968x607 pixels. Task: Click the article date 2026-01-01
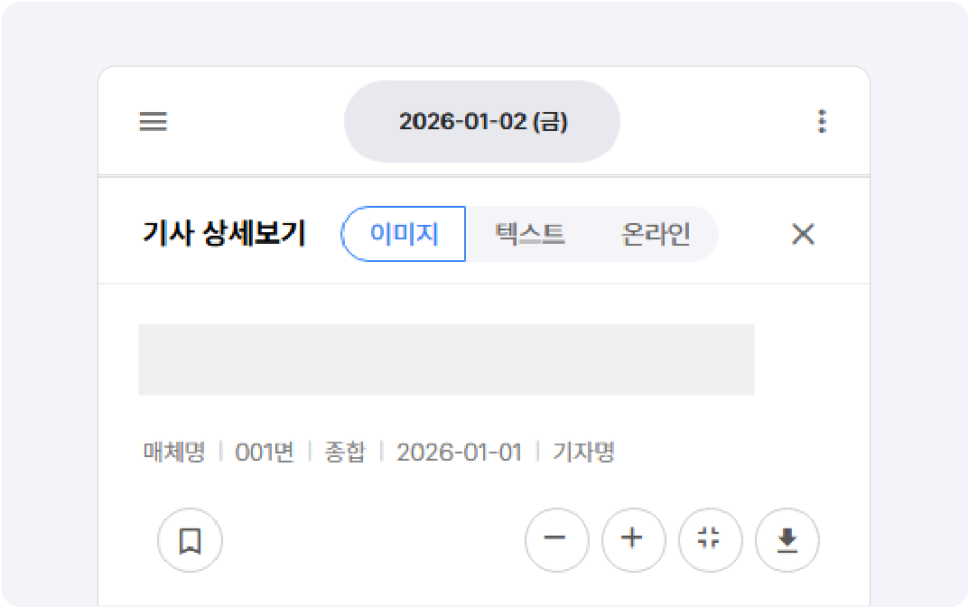coord(461,452)
